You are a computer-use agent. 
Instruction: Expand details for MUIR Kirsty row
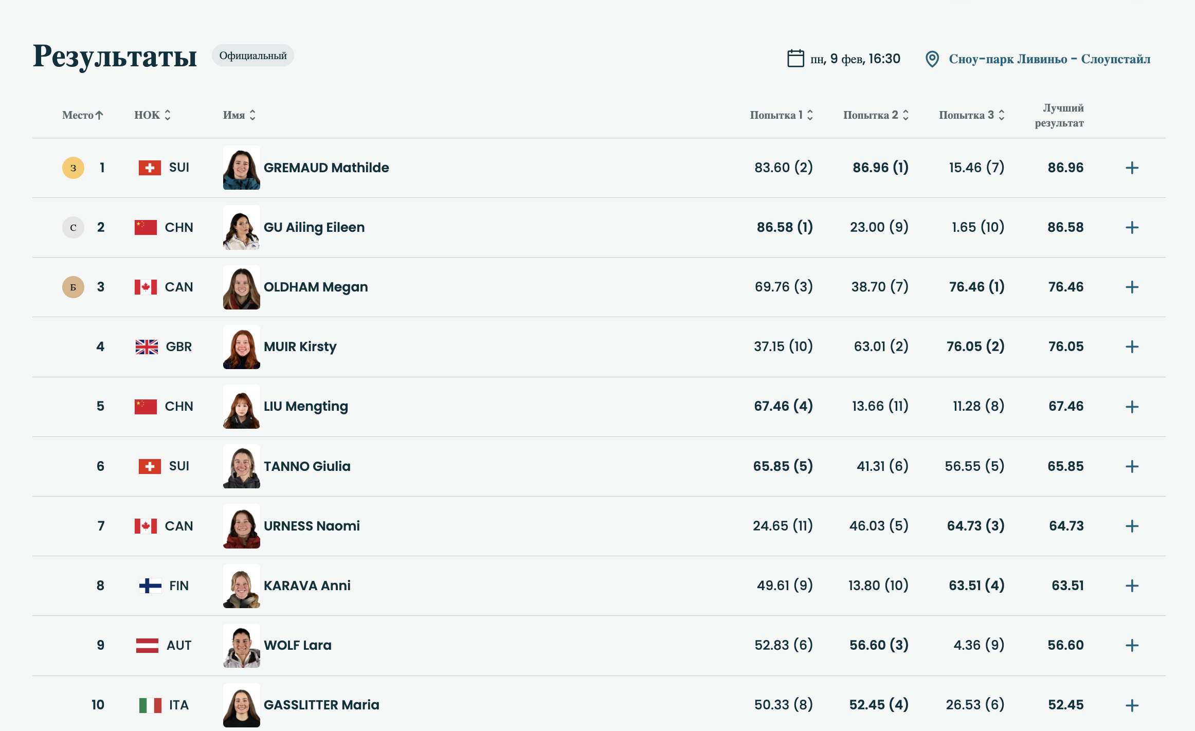(x=1132, y=347)
